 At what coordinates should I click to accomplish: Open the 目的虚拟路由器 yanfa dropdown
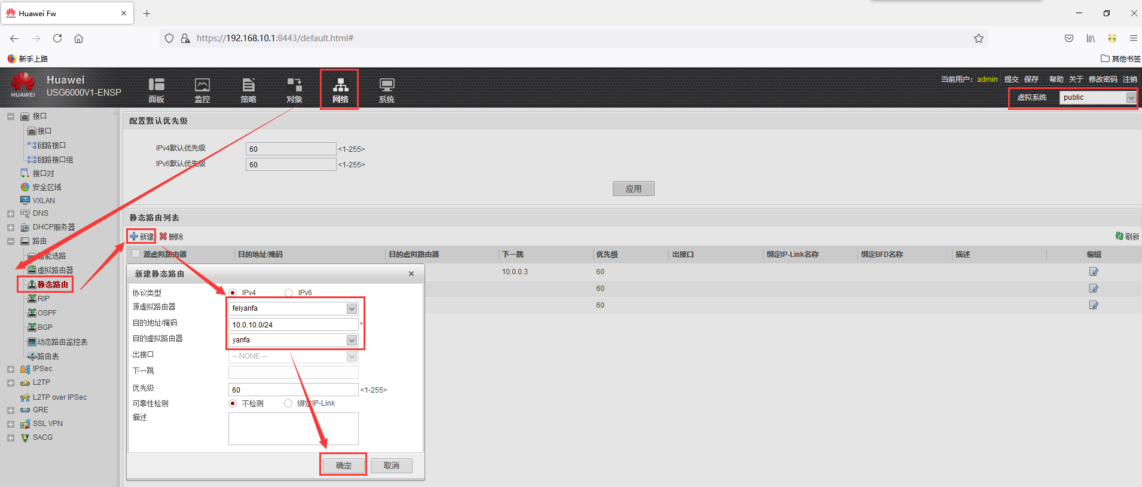click(293, 340)
